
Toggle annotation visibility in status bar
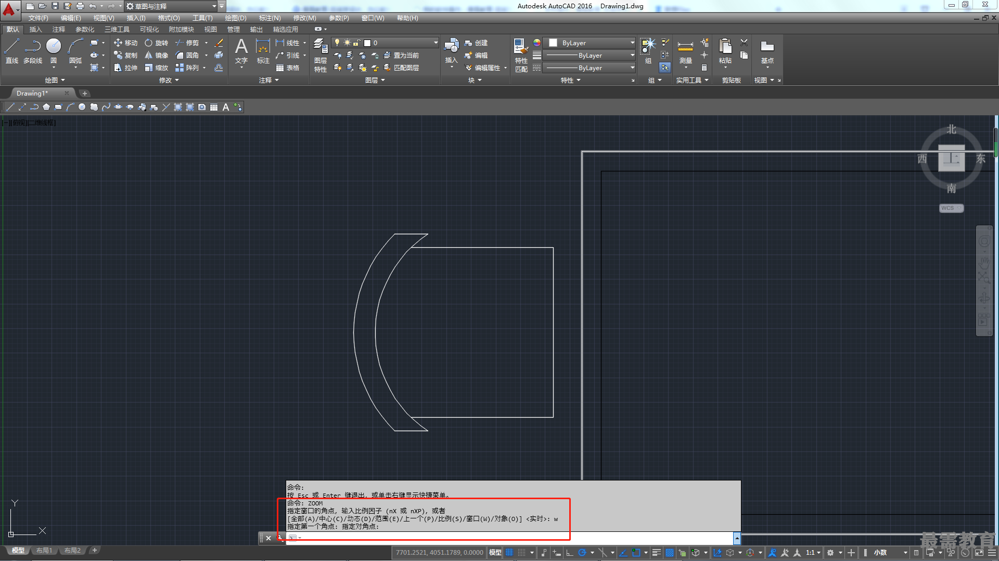pos(772,553)
